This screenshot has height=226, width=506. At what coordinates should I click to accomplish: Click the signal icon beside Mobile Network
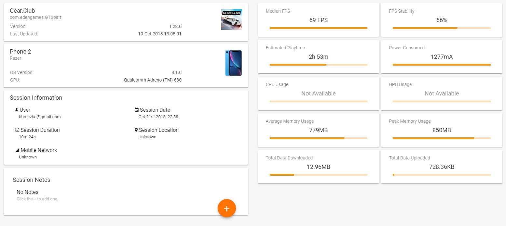coord(17,150)
